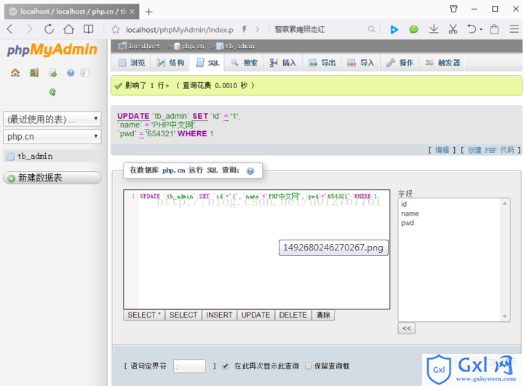The image size is (524, 386).
Task: Open the 插入 tab
Action: point(283,63)
